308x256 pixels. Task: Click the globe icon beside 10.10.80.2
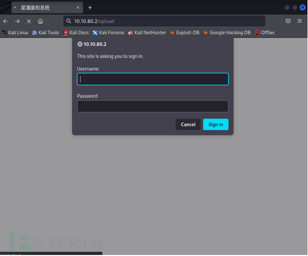[80, 44]
